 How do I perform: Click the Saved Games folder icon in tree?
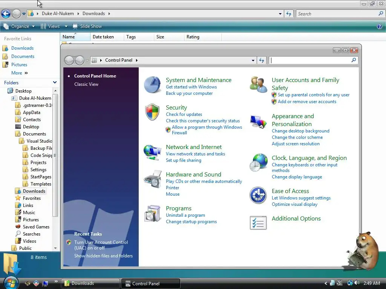pyautogui.click(x=18, y=227)
